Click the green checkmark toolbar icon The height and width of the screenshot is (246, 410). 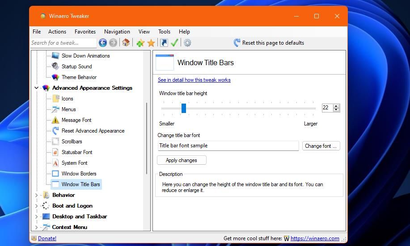[x=174, y=42]
